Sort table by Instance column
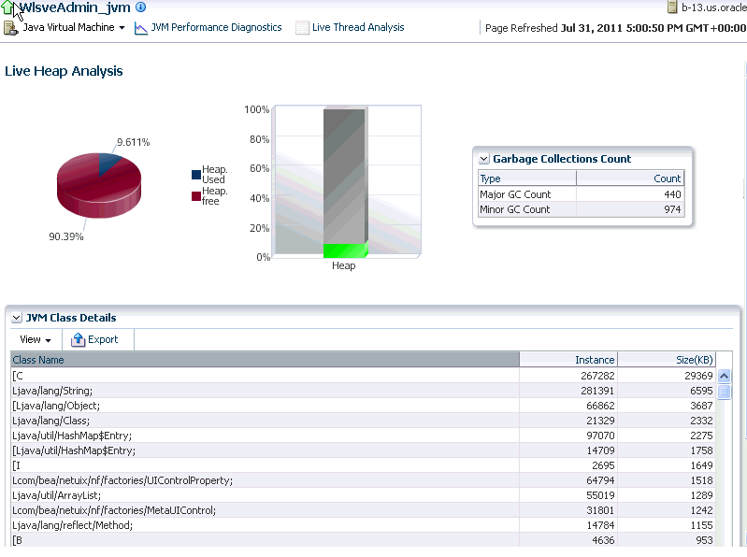 pos(568,360)
